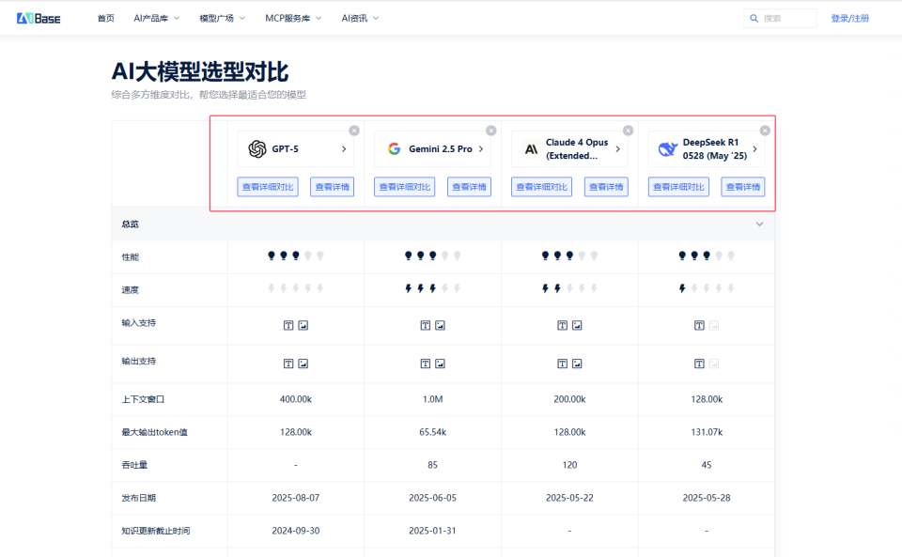Click the text input icon in GPT-5's 输入支持 row
The image size is (902, 557).
(288, 324)
